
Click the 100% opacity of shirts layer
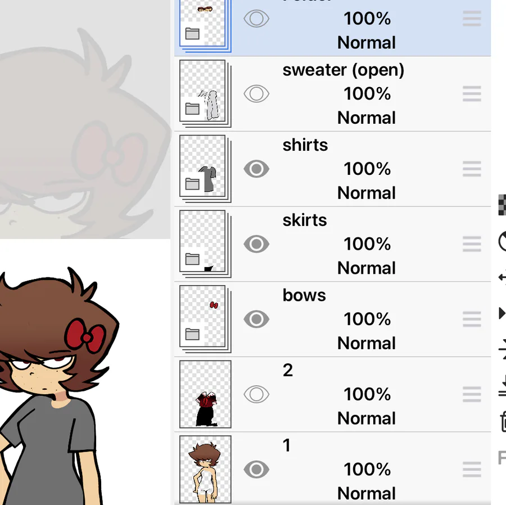tap(367, 169)
